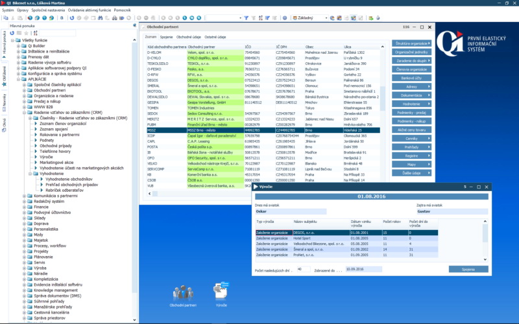The width and height of the screenshot is (519, 324).
Task: Click the Výročie list scrollbar down arrow
Action: pos(485,260)
